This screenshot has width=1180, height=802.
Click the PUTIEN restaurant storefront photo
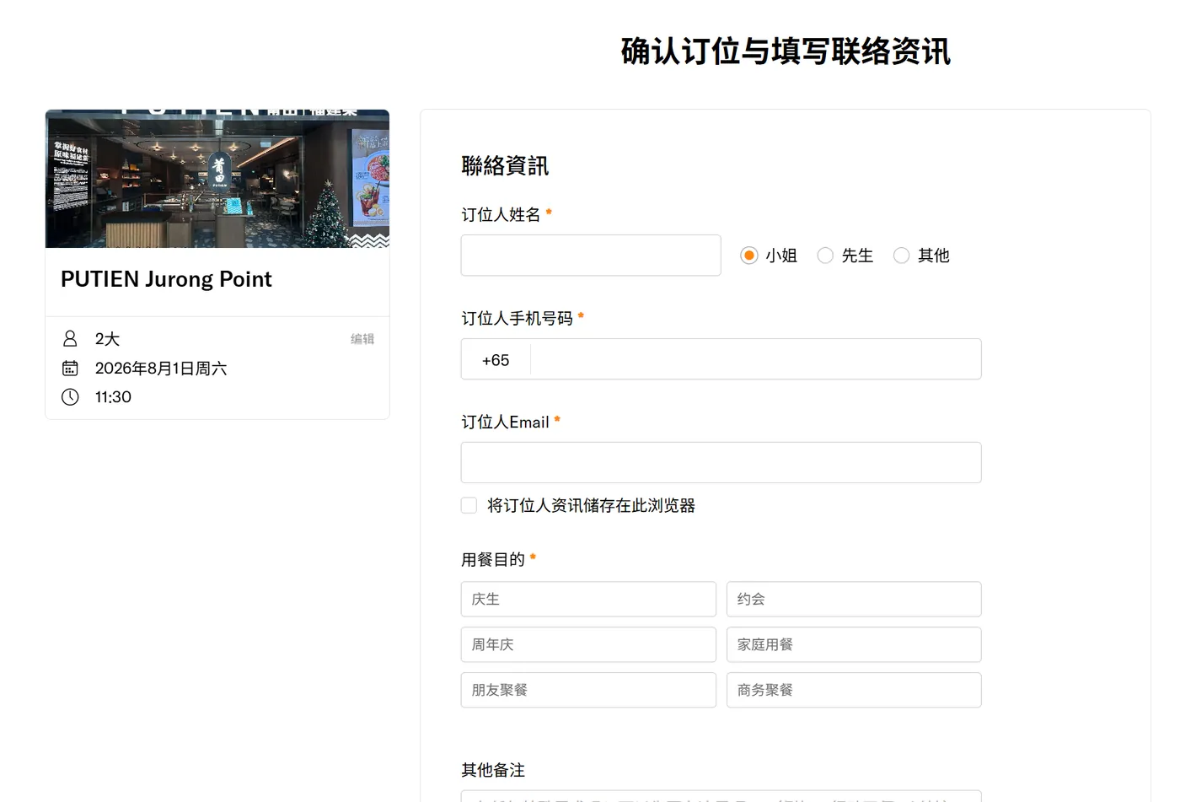(x=217, y=179)
